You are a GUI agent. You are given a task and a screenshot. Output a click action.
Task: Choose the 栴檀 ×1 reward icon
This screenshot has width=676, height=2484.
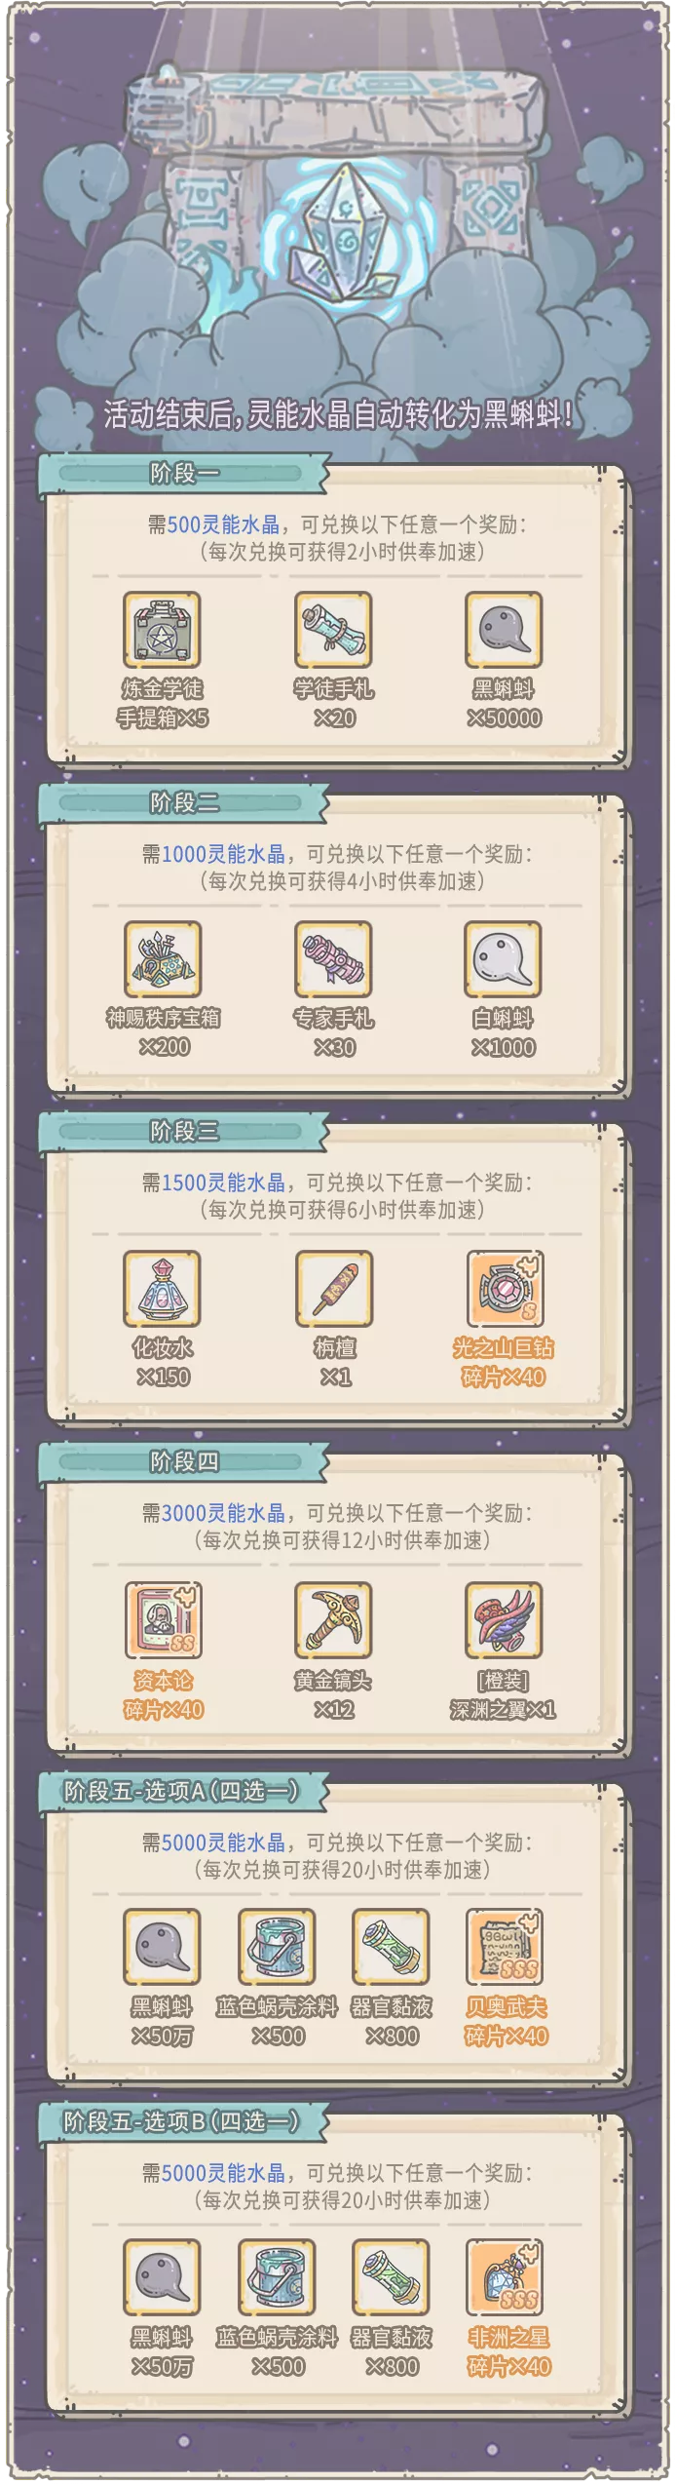(334, 1289)
